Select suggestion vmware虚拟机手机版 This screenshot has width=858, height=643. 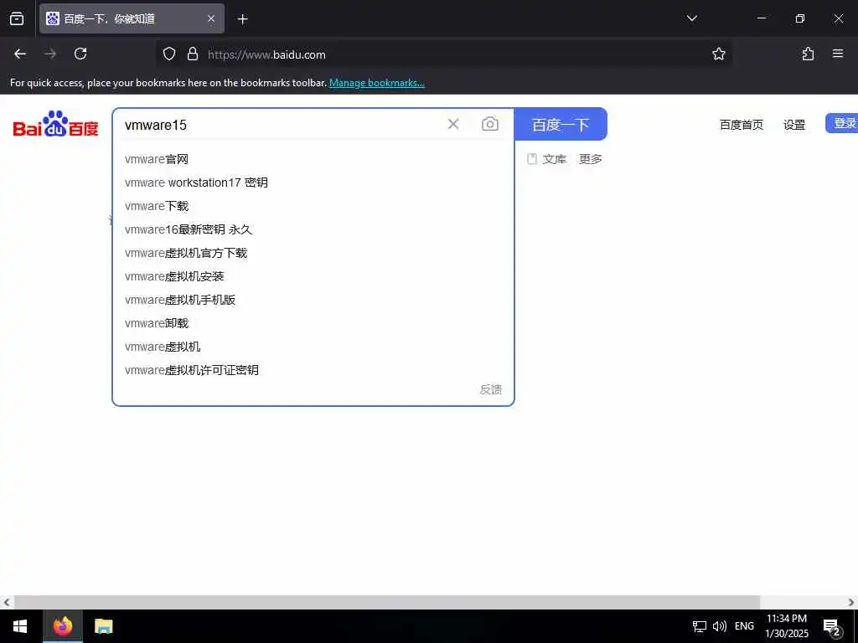[x=313, y=301]
